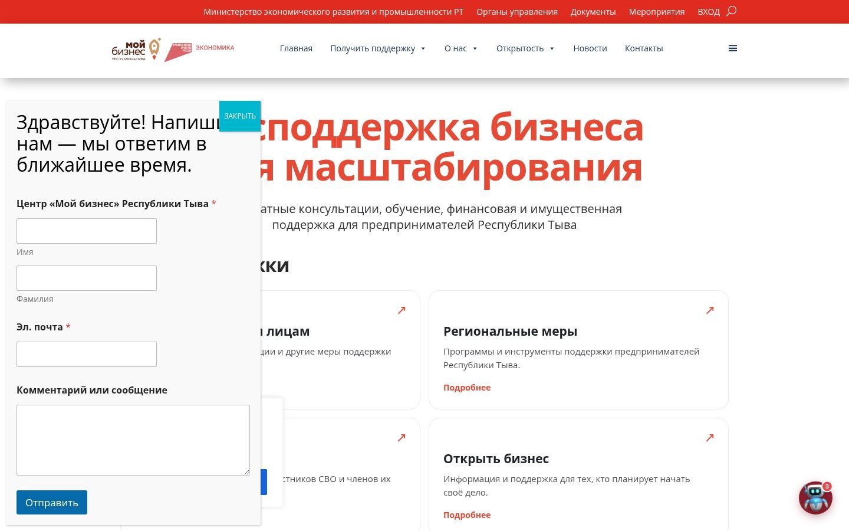Click the ВХОД login link
The height and width of the screenshot is (531, 849).
click(709, 12)
